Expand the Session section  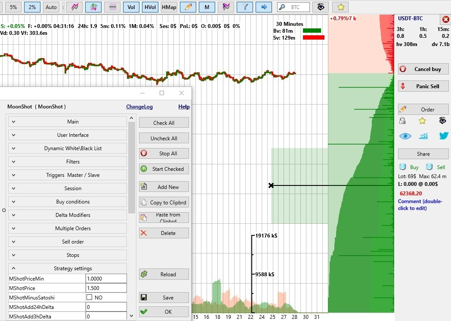68,188
